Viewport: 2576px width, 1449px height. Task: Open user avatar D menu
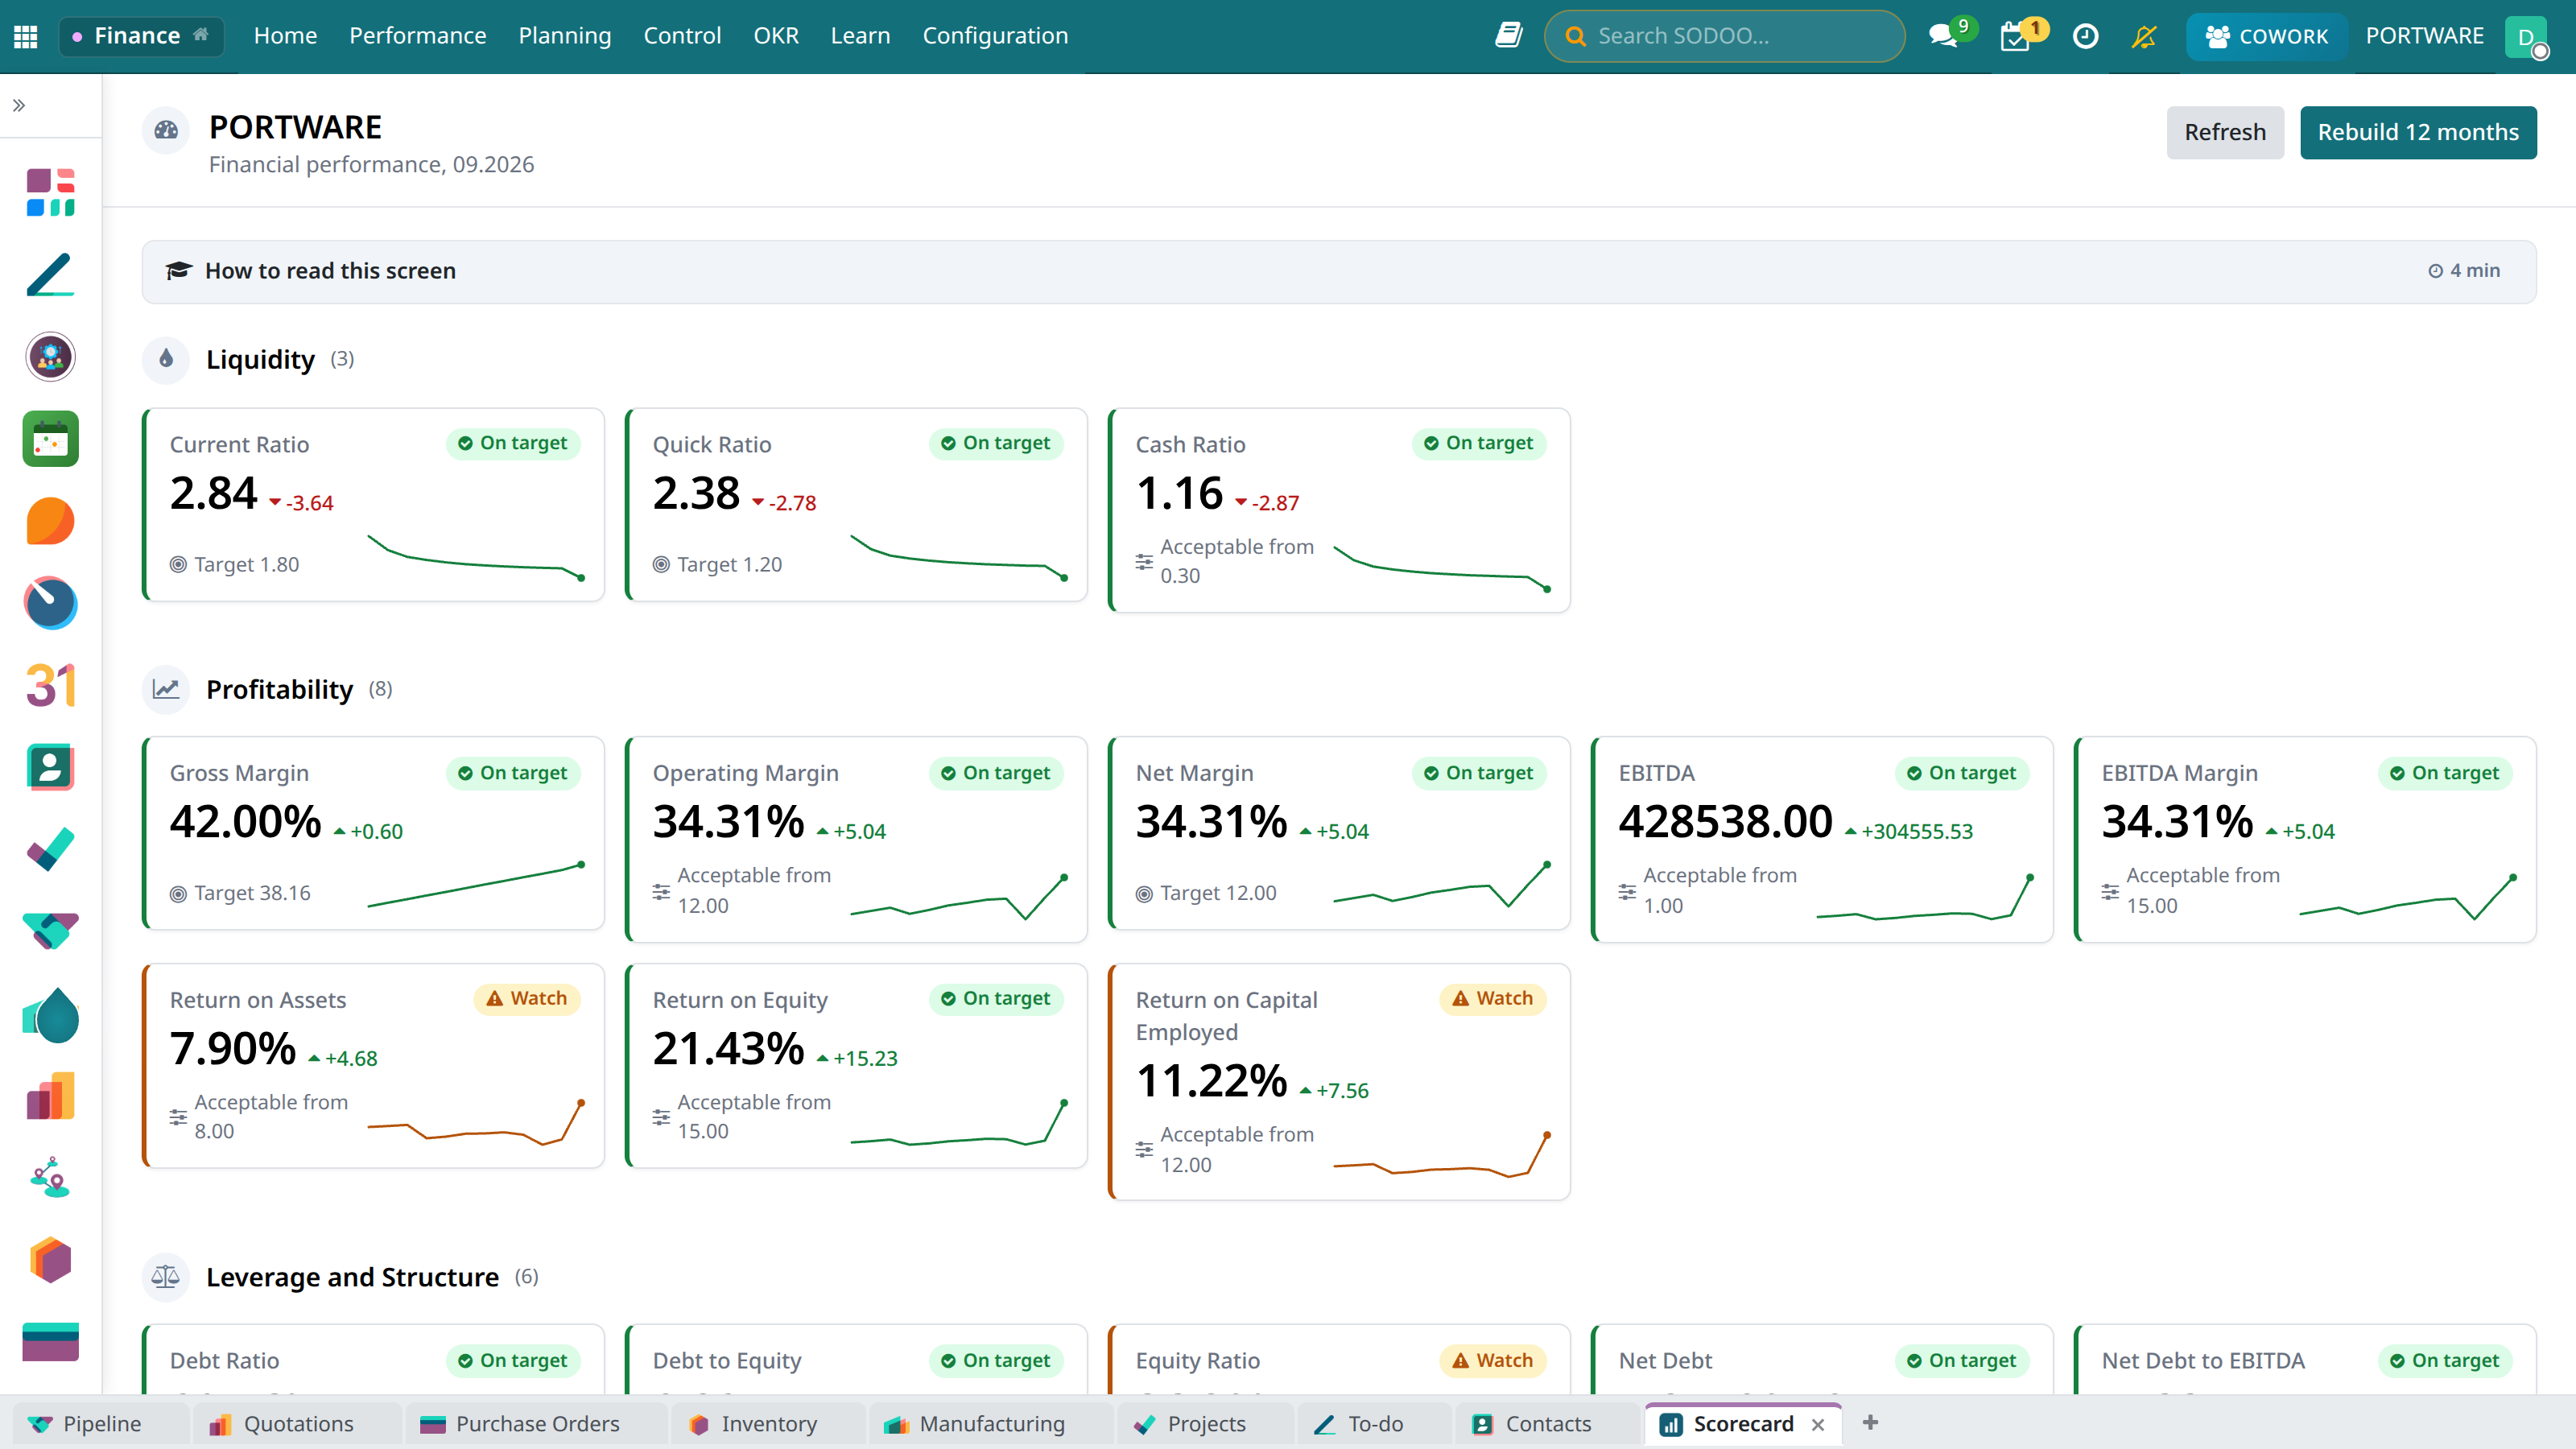(x=2526, y=37)
